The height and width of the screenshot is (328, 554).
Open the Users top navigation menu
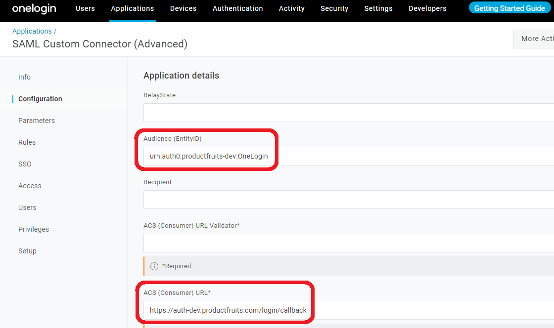85,8
